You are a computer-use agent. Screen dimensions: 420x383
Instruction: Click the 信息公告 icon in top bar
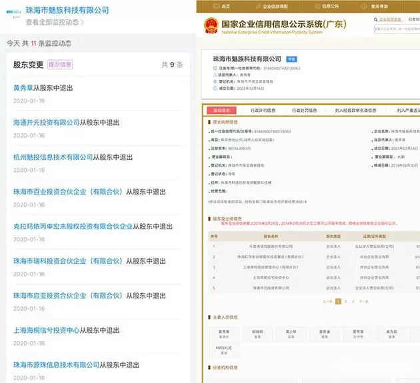point(317,6)
